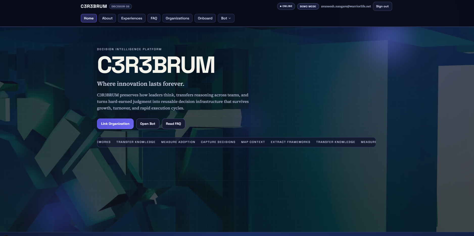This screenshot has width=474, height=236.
Task: Click the Sign out button
Action: (382, 6)
